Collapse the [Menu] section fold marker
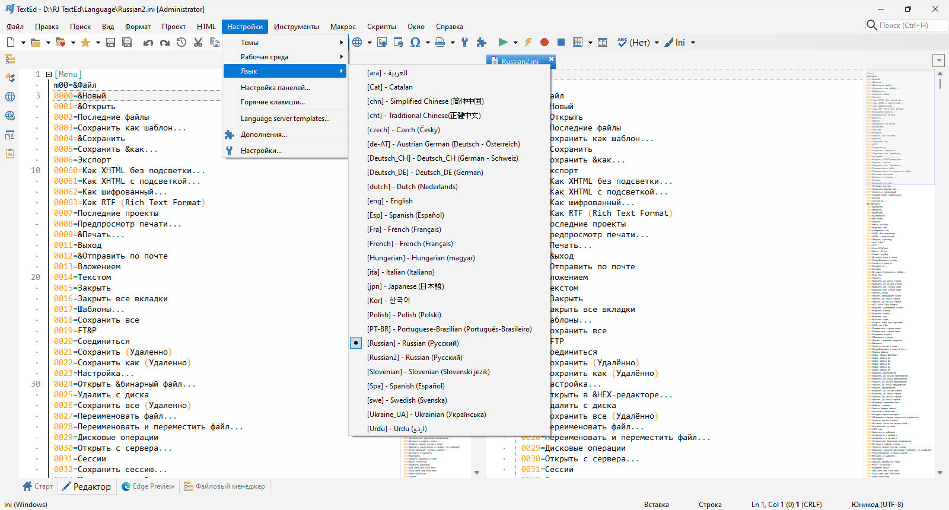The image size is (949, 510). [49, 75]
